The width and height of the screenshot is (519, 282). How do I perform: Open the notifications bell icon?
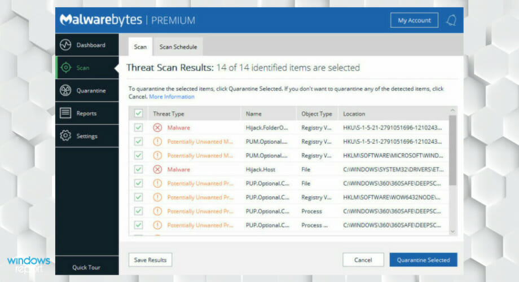451,20
